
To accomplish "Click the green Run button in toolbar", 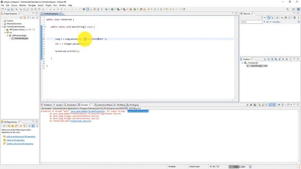I will click(x=112, y=9).
